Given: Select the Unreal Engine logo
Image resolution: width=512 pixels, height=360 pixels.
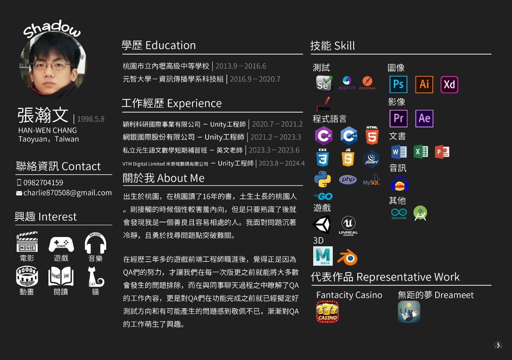Looking at the screenshot, I should click(x=348, y=226).
